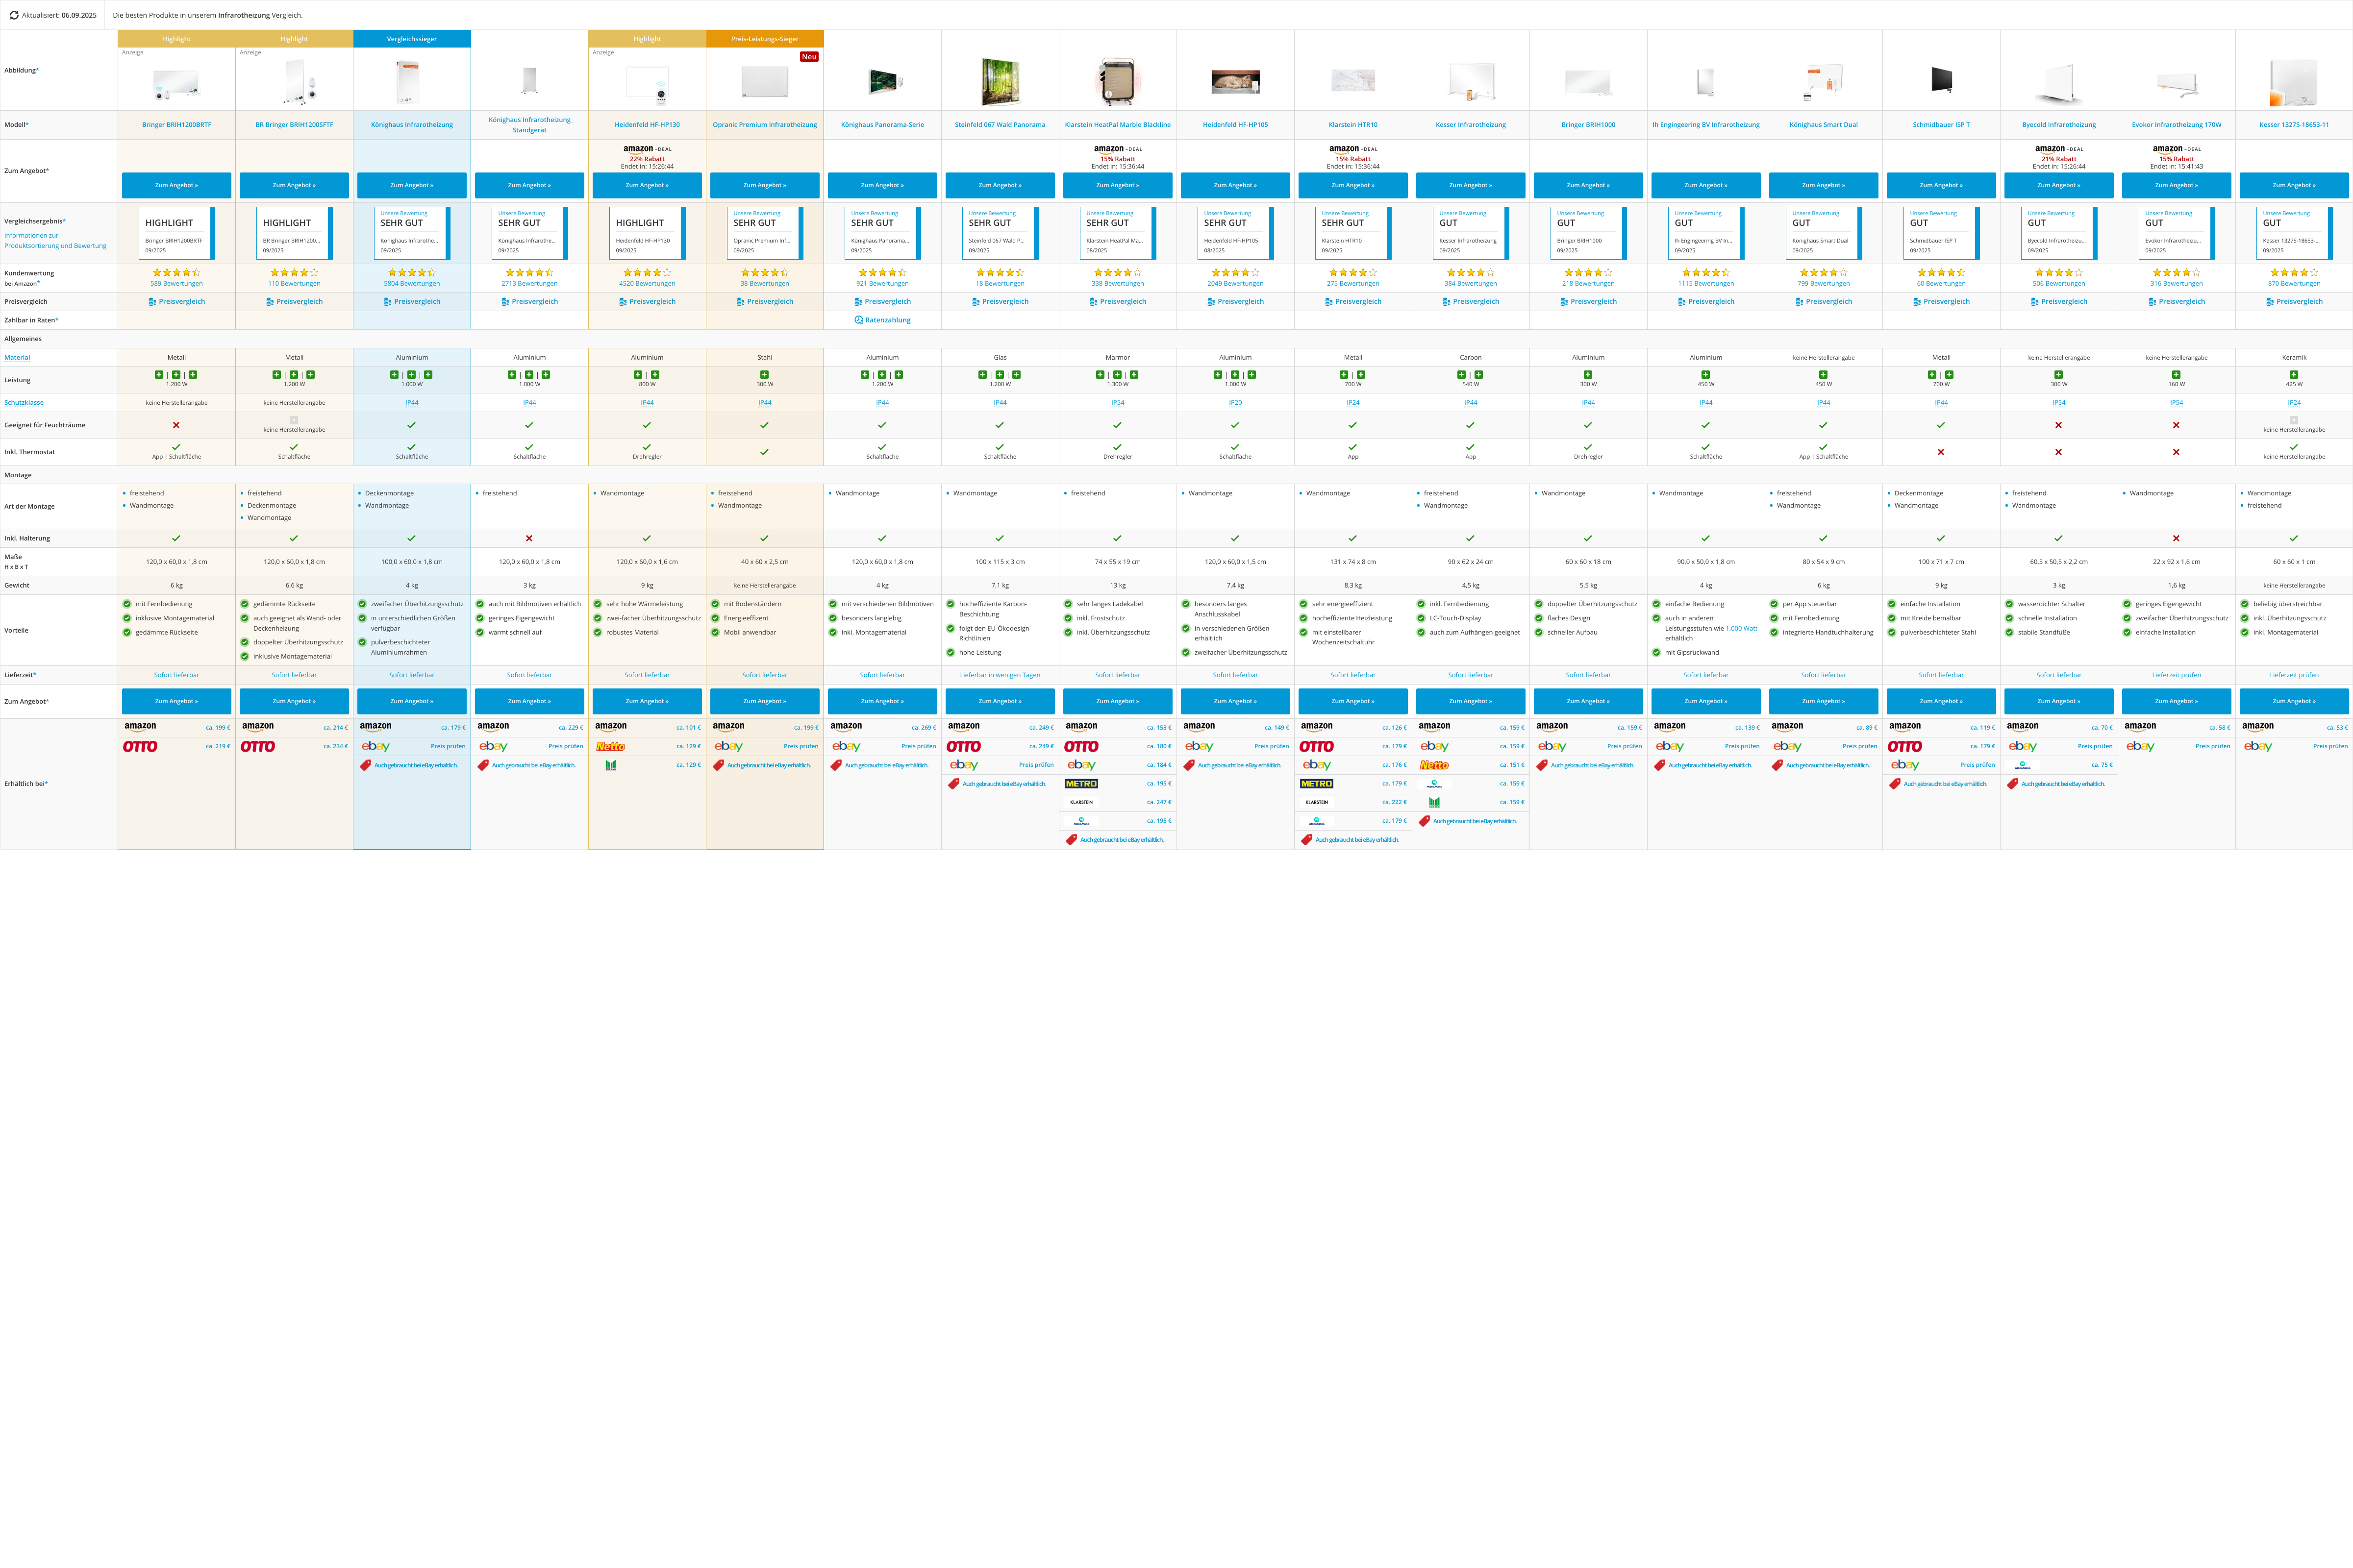
Task: Click red eBay tag icon in Könighaus Infrarotheizung column
Action: [366, 765]
